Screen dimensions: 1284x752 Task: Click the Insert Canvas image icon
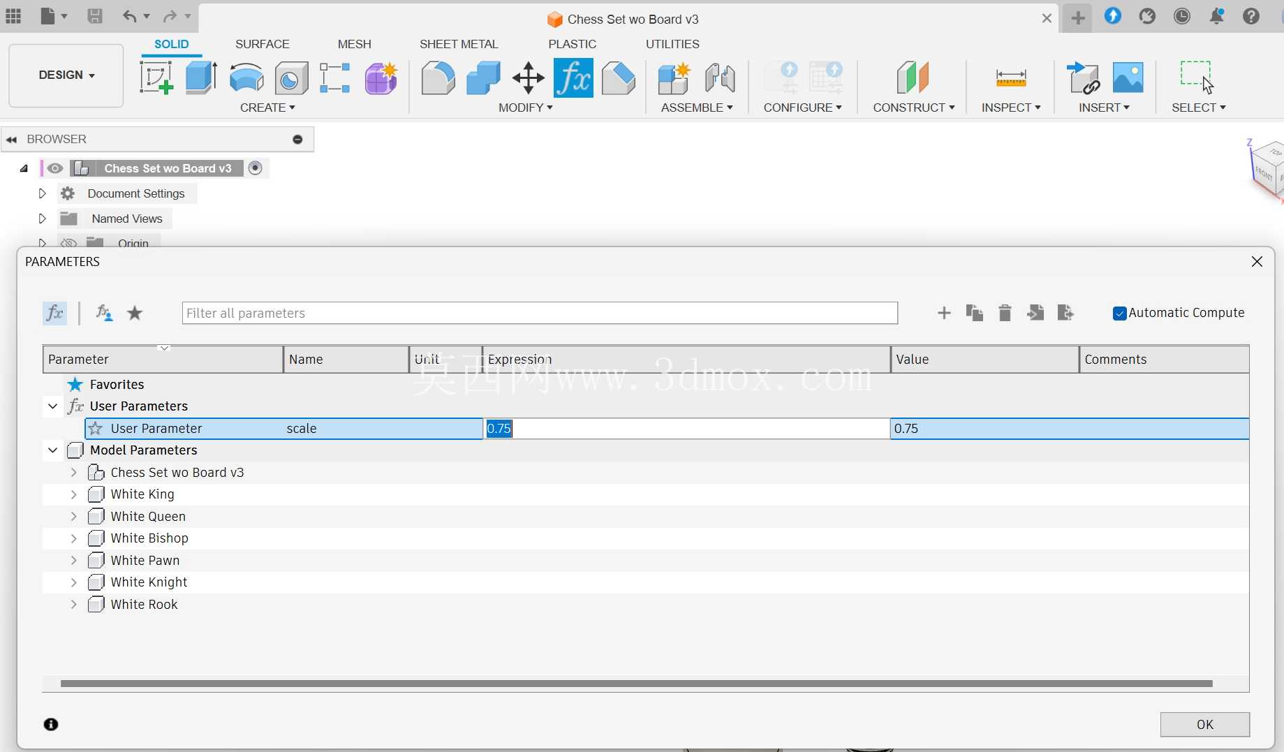tap(1128, 78)
